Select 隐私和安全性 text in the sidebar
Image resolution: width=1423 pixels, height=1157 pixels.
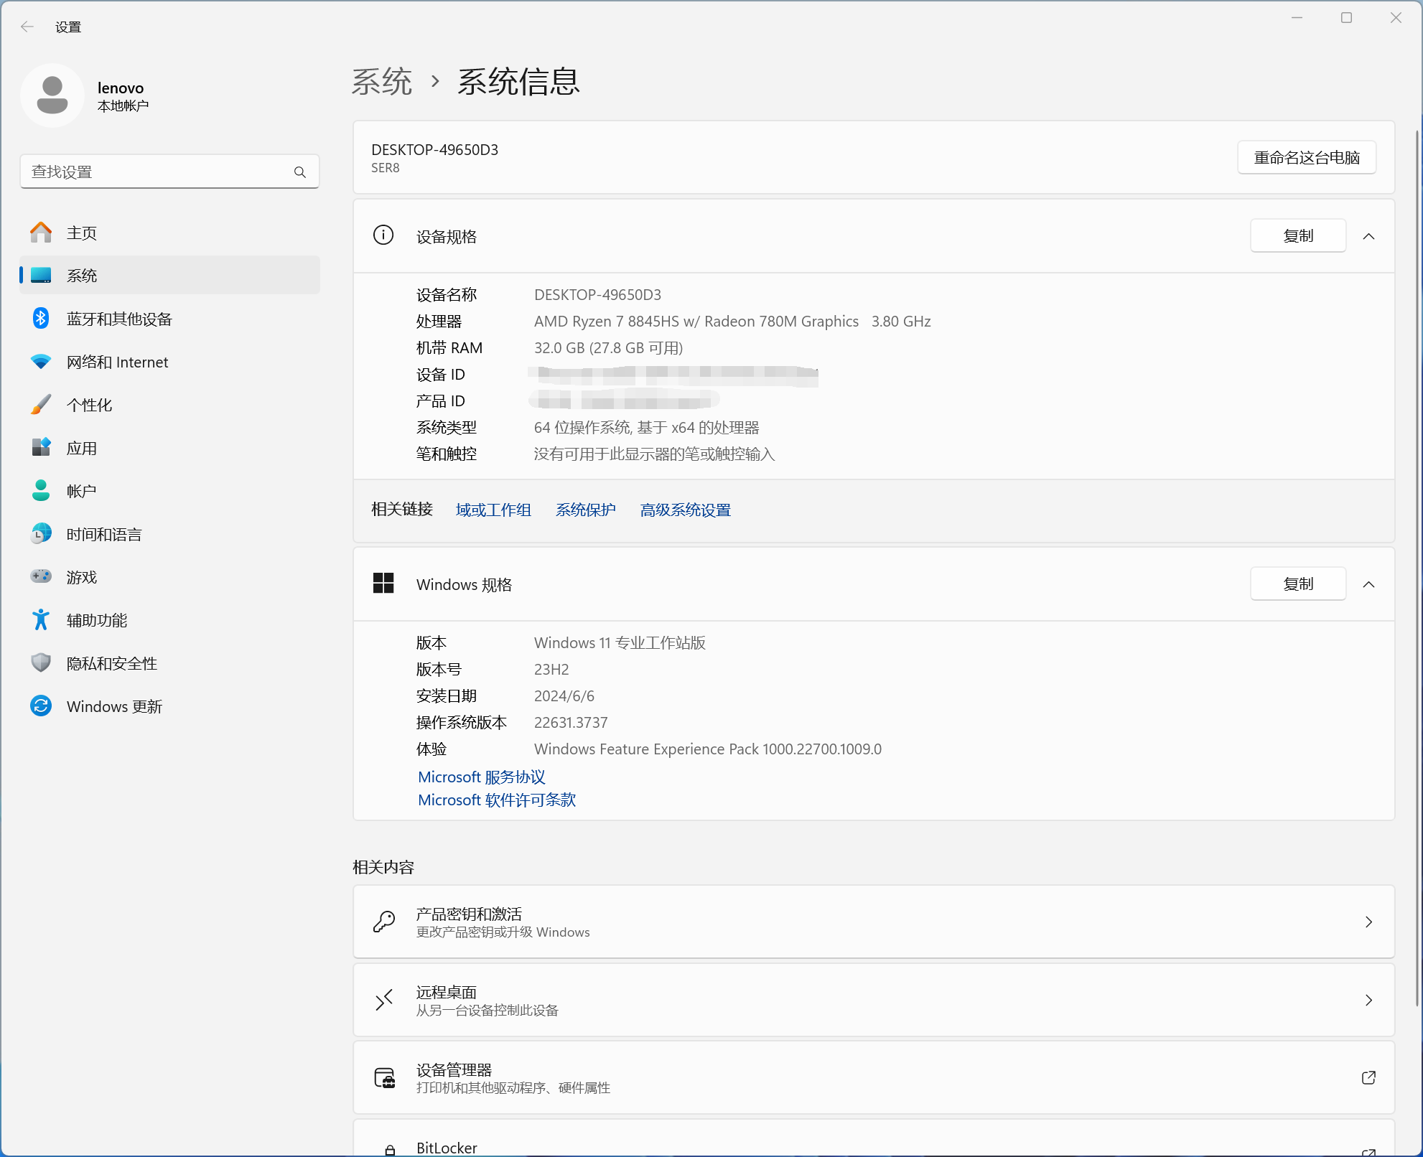pos(111,664)
